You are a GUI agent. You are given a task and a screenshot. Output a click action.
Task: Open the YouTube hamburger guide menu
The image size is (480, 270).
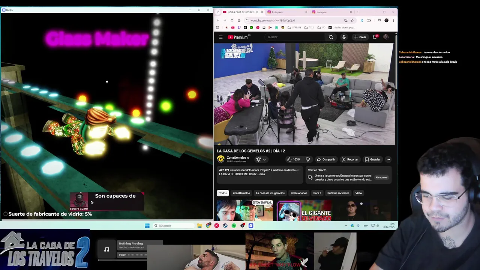click(x=220, y=37)
